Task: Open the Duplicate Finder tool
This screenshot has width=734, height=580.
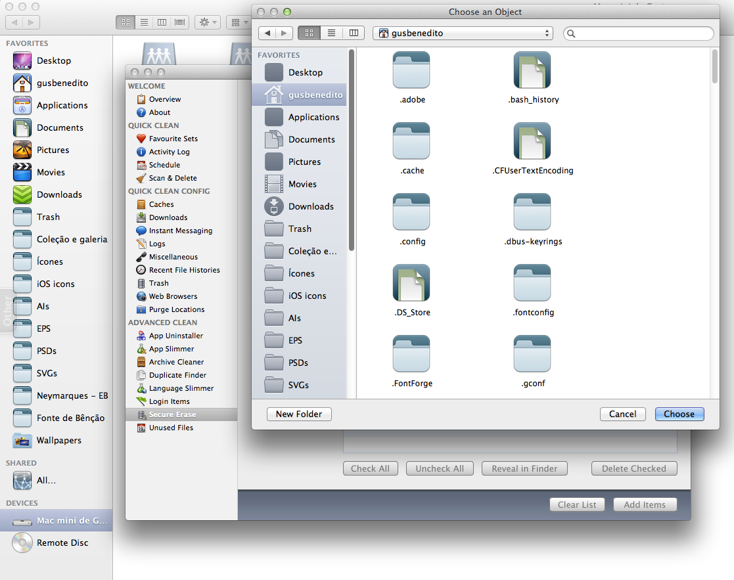Action: pos(172,375)
